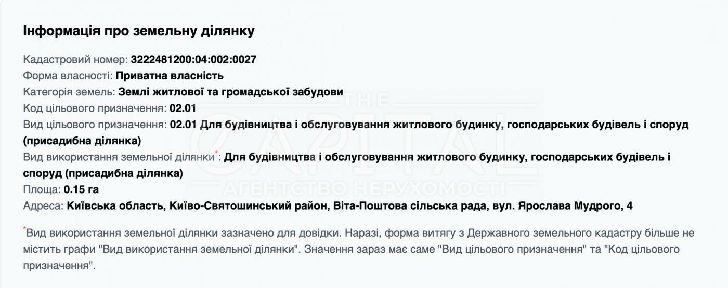Screen dimensions: 728x288
Task: Click the Форма власності label
Action: pyautogui.click(x=68, y=76)
